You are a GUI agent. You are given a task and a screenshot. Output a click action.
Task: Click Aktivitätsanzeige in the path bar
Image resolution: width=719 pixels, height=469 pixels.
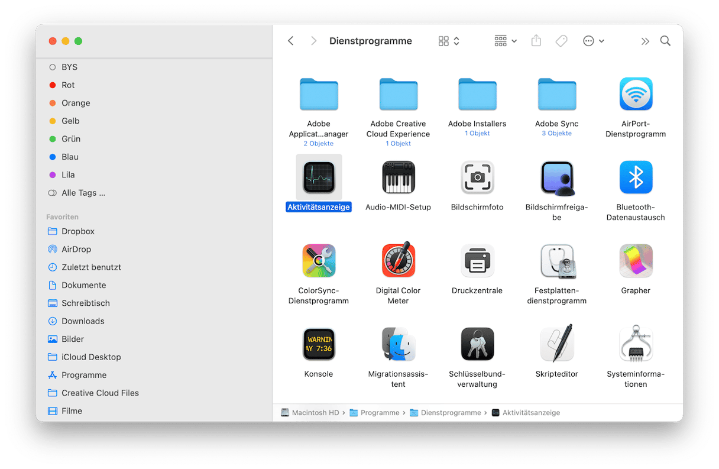point(526,413)
